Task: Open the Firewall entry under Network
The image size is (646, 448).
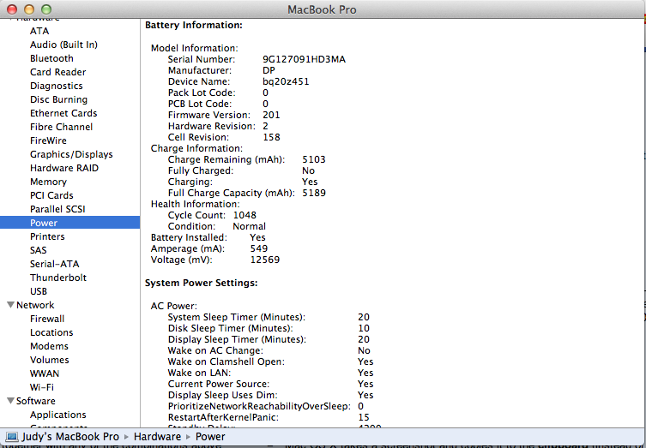Action: [47, 319]
